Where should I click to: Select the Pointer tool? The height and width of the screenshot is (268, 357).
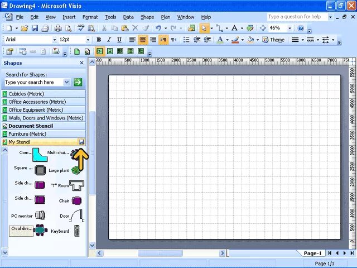click(x=204, y=28)
